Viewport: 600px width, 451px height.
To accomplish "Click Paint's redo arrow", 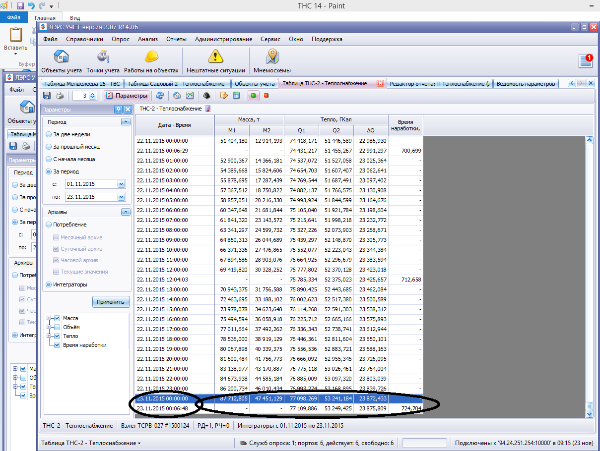I will pyautogui.click(x=42, y=6).
